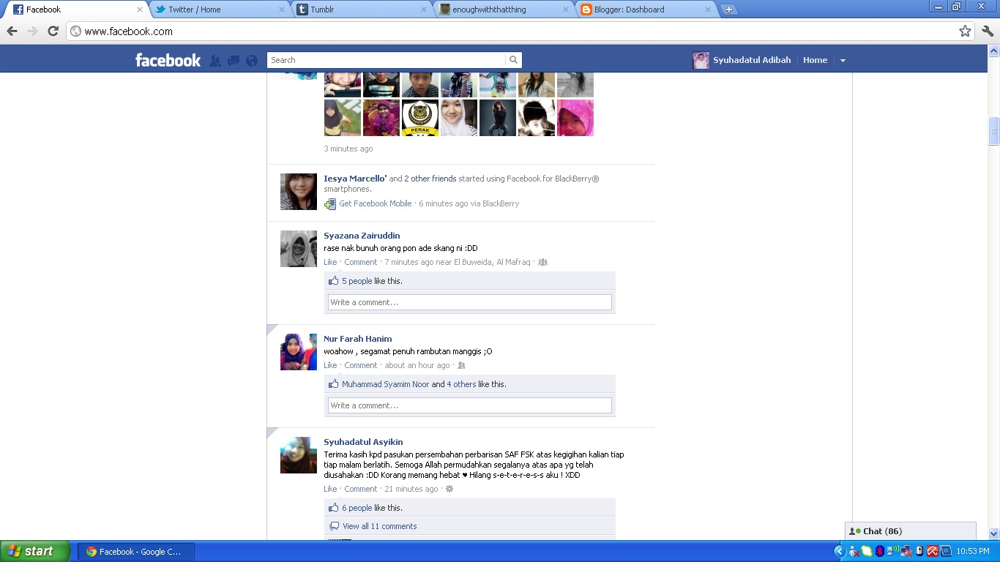
Task: Click the page scrollbar down arrow
Action: click(x=994, y=534)
